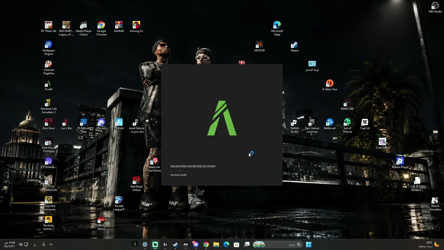Launch Uncharted Legacy of Thieves shortcut
The height and width of the screenshot is (250, 444).
click(66, 29)
